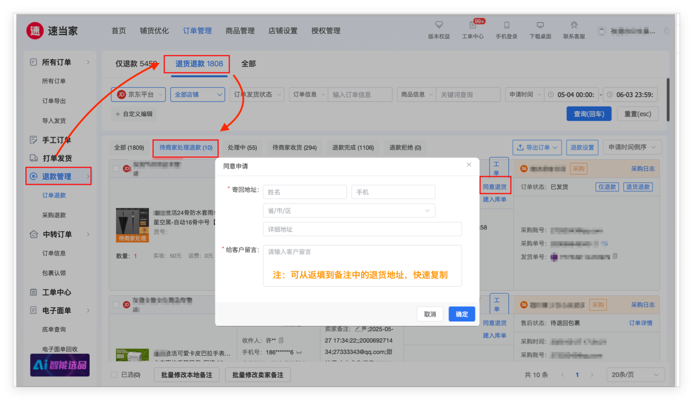Image resolution: width=693 pixels, height=400 pixels.
Task: Open the 京东平台 platform dropdown
Action: tap(138, 95)
